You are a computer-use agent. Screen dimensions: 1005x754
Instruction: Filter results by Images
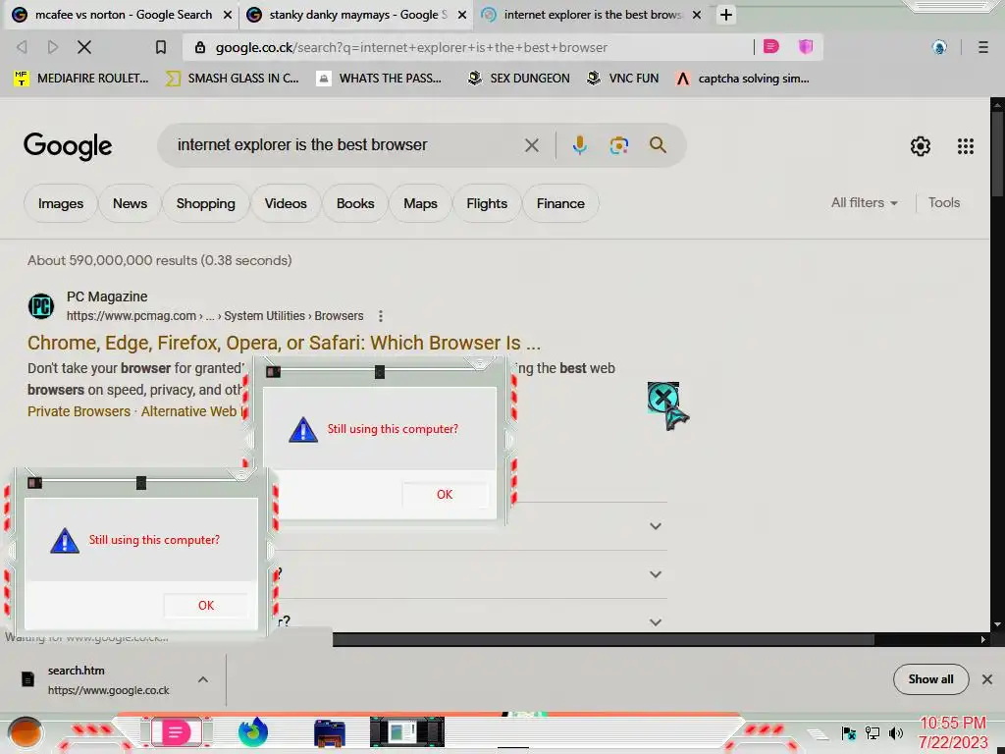60,203
